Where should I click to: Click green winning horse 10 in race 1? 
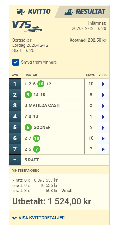41,84
